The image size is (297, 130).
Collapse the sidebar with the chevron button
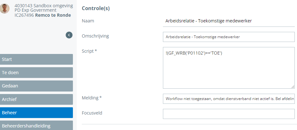69,35
